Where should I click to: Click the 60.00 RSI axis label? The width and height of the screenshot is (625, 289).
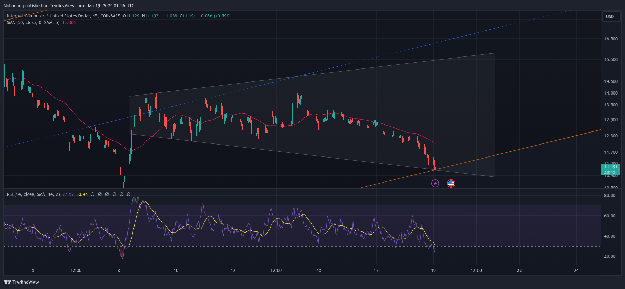click(x=610, y=216)
